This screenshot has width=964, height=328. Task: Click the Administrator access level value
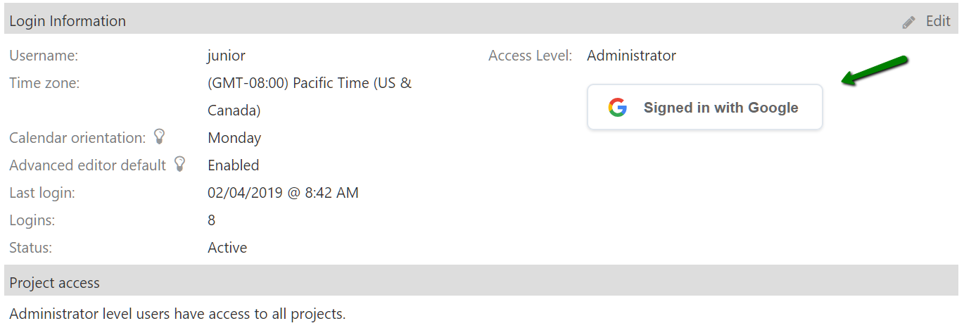(631, 56)
